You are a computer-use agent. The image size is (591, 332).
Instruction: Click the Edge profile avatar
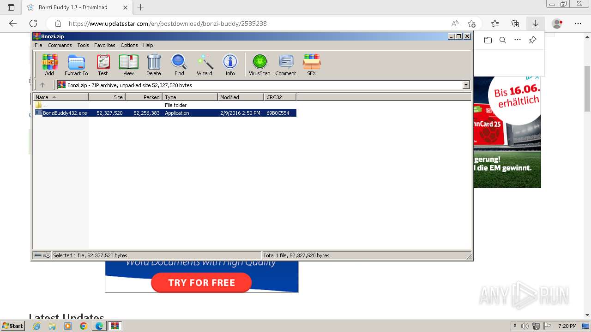[x=557, y=24]
